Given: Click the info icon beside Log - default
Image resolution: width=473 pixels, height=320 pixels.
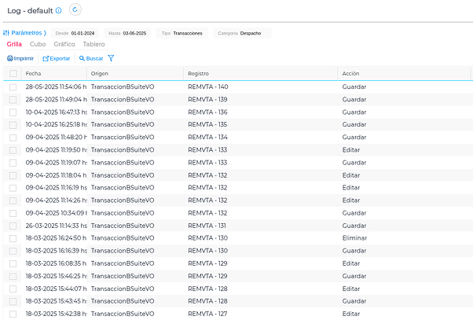Looking at the screenshot, I should click(59, 10).
